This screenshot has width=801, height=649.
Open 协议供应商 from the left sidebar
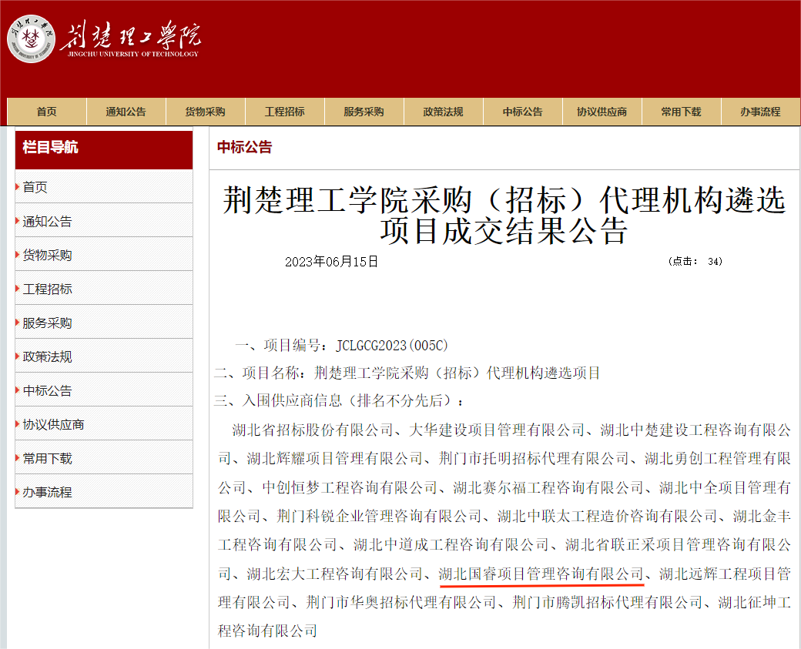104,424
